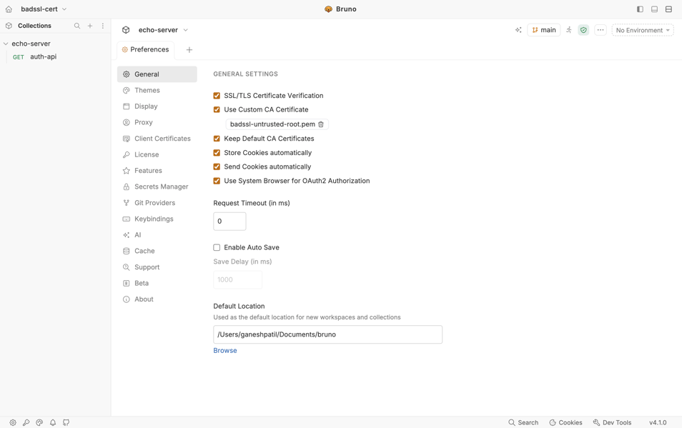
Task: Click the Save Delay input field
Action: pyautogui.click(x=237, y=280)
